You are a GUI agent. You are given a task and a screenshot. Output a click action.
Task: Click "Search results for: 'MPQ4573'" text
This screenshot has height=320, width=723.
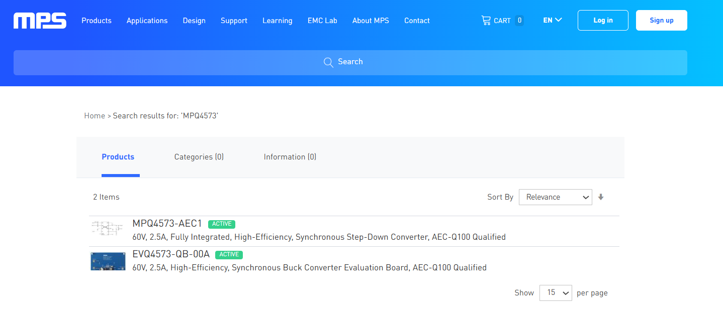point(165,116)
